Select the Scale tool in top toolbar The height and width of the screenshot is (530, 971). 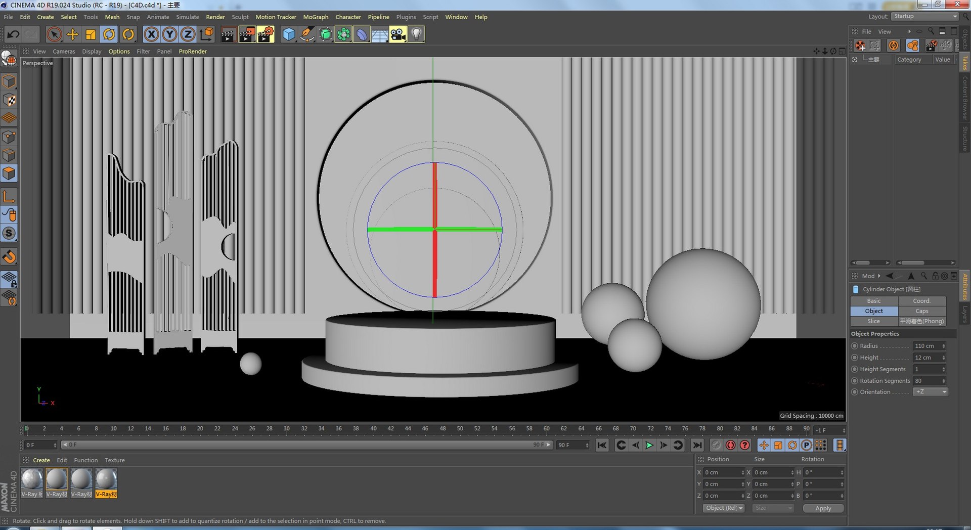tap(91, 34)
